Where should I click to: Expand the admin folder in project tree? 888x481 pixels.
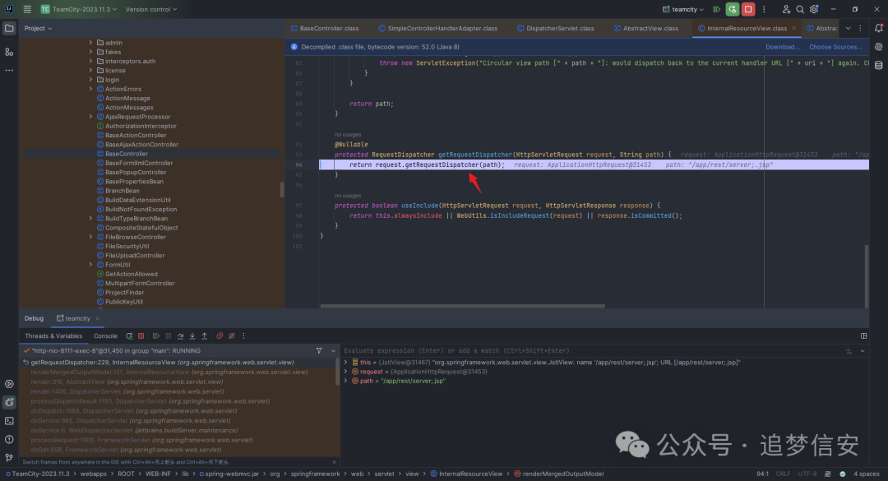point(91,42)
